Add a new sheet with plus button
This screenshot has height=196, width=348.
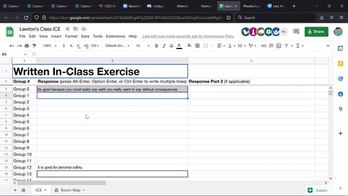coord(15,190)
